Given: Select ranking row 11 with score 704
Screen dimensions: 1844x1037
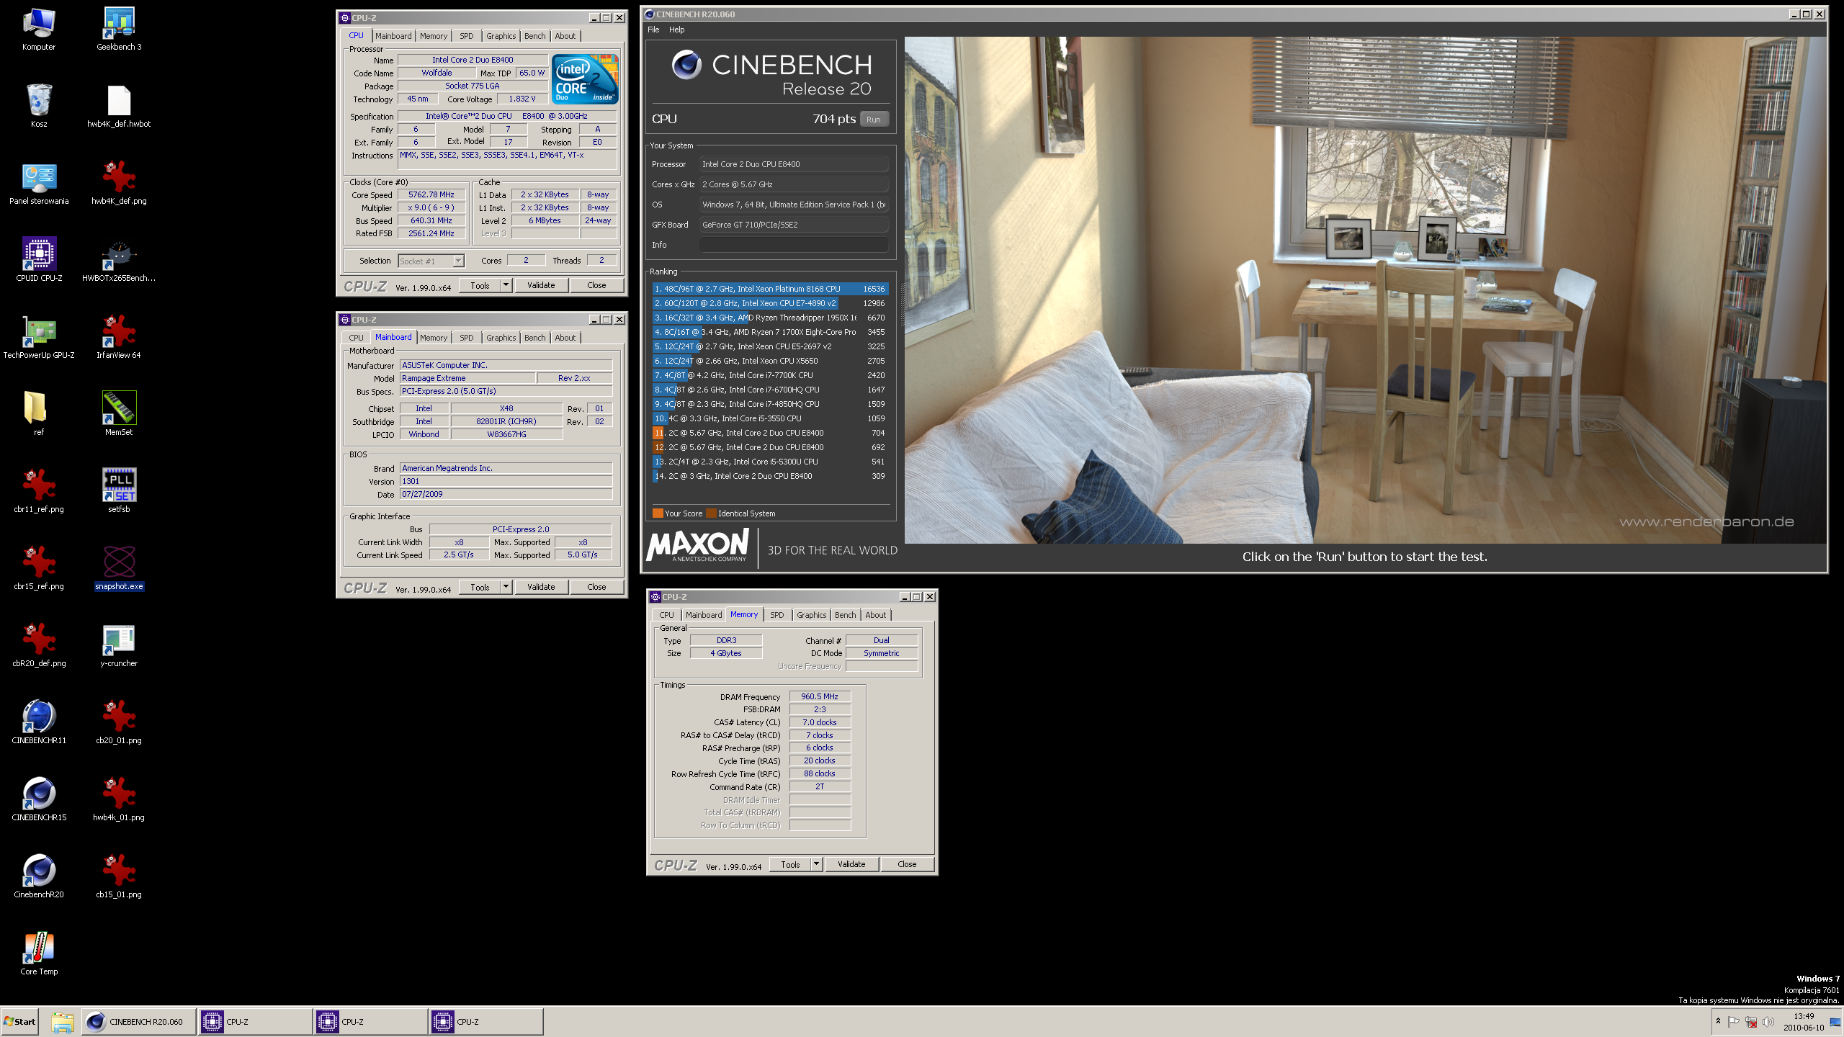Looking at the screenshot, I should point(770,433).
